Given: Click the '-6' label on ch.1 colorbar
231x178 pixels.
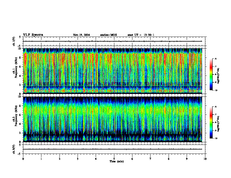Looking at the screenshot, I should click(x=215, y=58).
